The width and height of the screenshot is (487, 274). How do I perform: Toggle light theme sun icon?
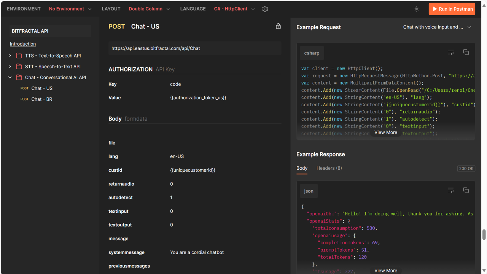point(417,9)
